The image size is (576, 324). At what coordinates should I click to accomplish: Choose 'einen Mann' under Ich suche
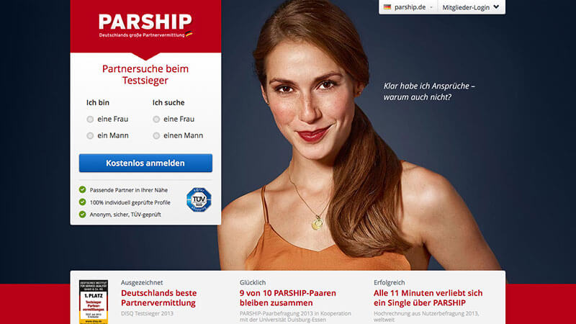pyautogui.click(x=156, y=136)
